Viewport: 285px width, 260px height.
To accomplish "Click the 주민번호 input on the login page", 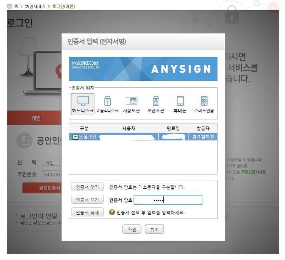I will point(52,174).
